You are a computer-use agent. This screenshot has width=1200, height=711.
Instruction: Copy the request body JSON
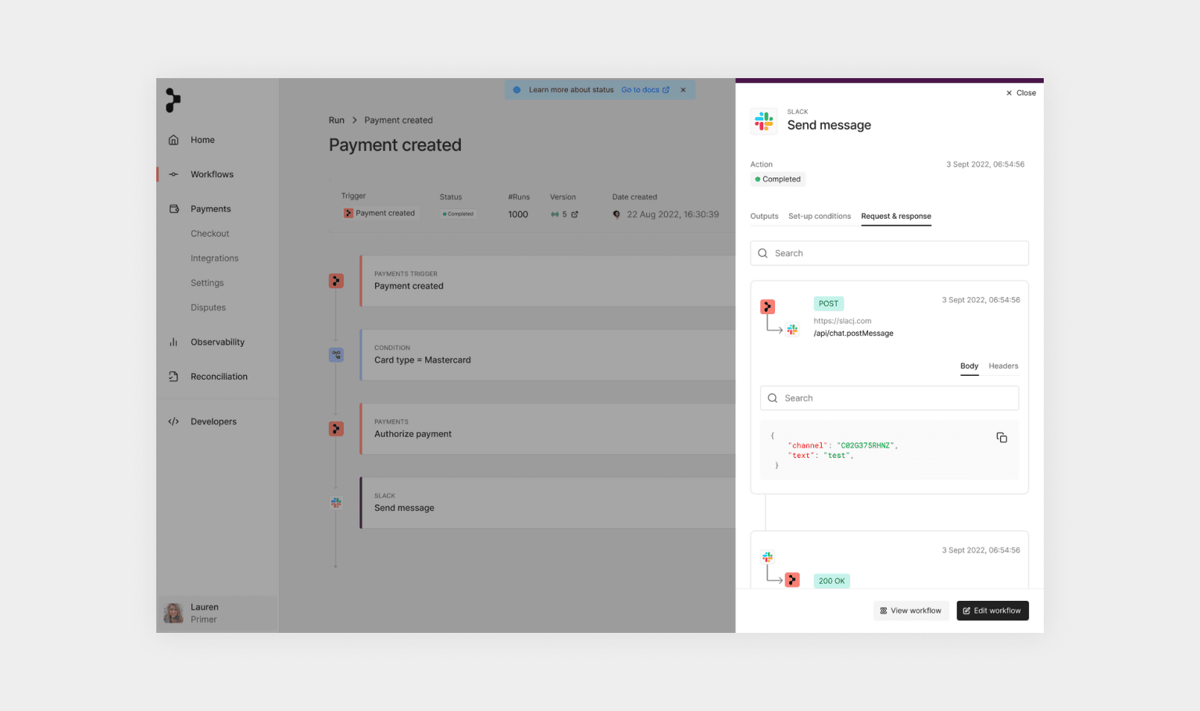coord(1002,438)
